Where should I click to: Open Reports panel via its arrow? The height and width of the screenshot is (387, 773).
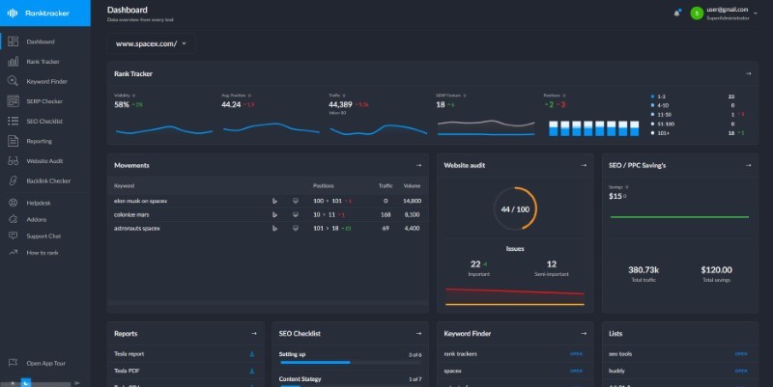[254, 334]
